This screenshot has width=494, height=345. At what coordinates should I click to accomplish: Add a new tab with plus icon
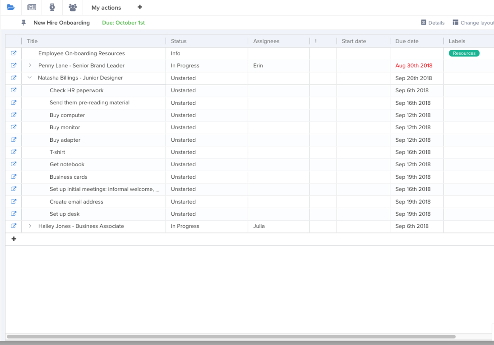coord(140,7)
